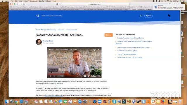
Task: Click the Sign in button
Action: tap(148, 16)
